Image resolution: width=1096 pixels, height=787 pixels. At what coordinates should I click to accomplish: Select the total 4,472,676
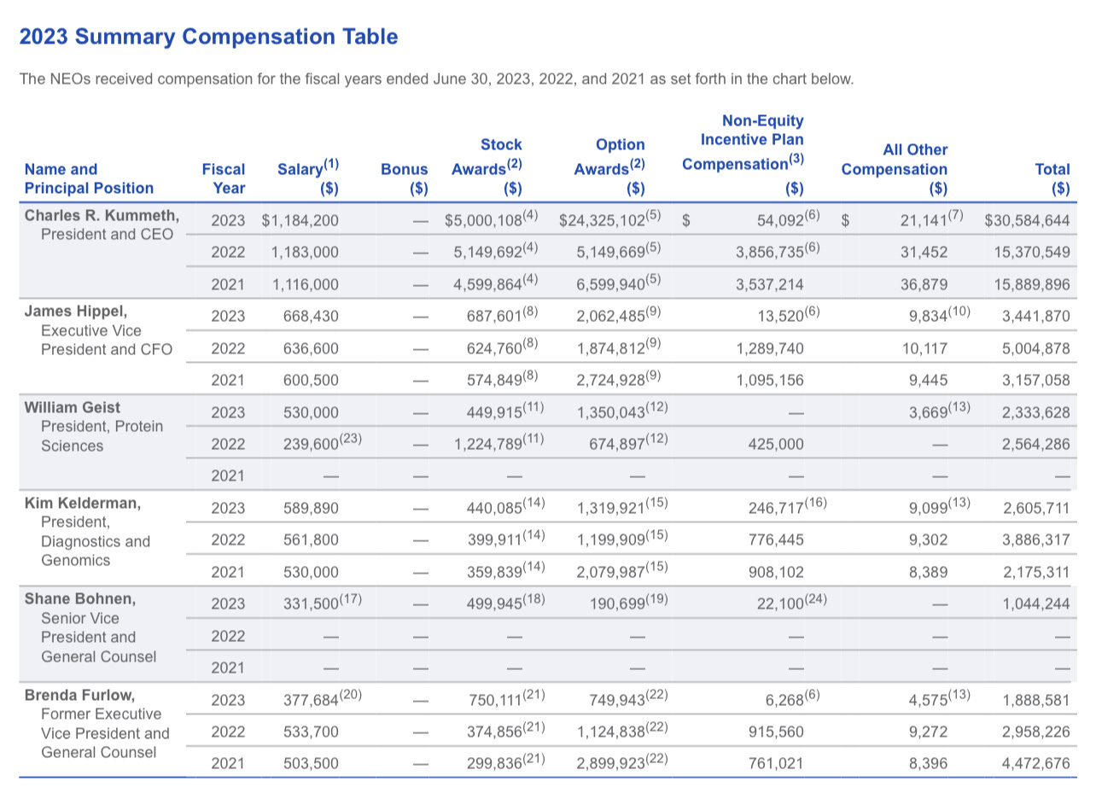coord(1036,763)
